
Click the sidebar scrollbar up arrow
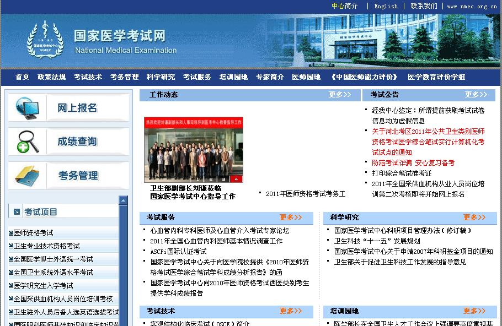pos(123,200)
